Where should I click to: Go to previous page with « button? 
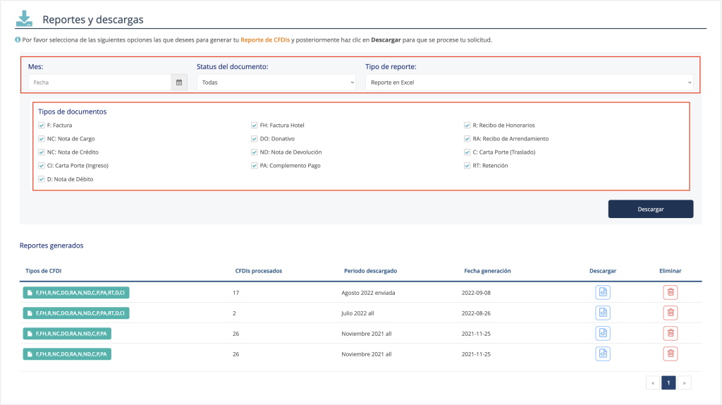[x=653, y=383]
